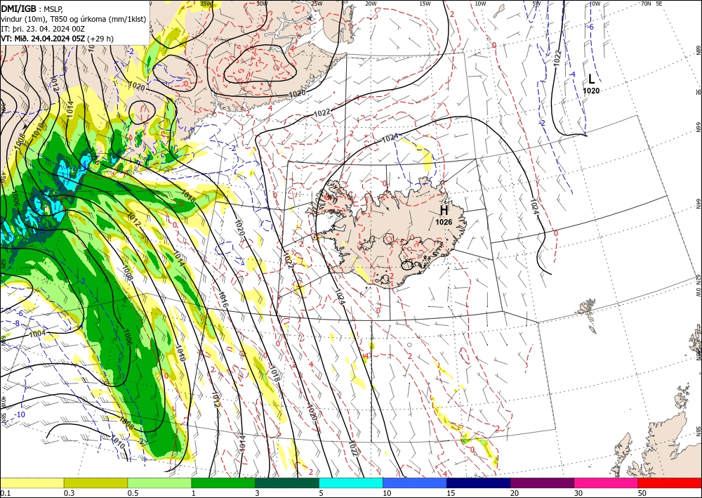702x498 pixels.
Task: Click the H high-pressure marker over Iceland
Action: click(444, 210)
